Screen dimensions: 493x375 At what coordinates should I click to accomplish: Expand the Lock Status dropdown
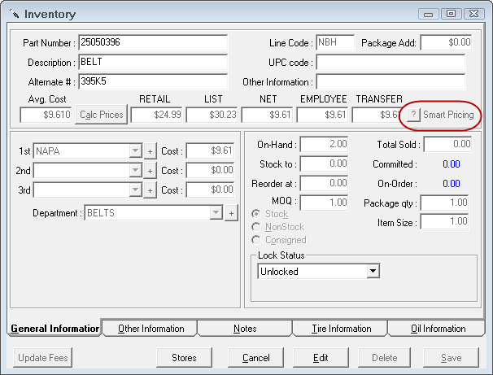click(373, 272)
